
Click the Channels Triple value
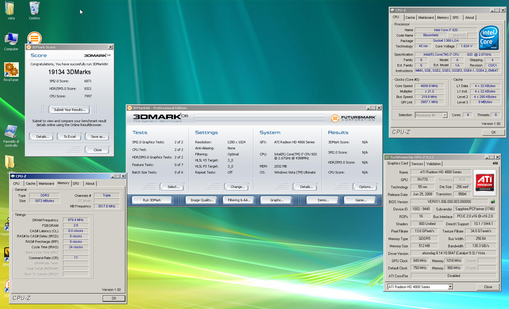(107, 196)
